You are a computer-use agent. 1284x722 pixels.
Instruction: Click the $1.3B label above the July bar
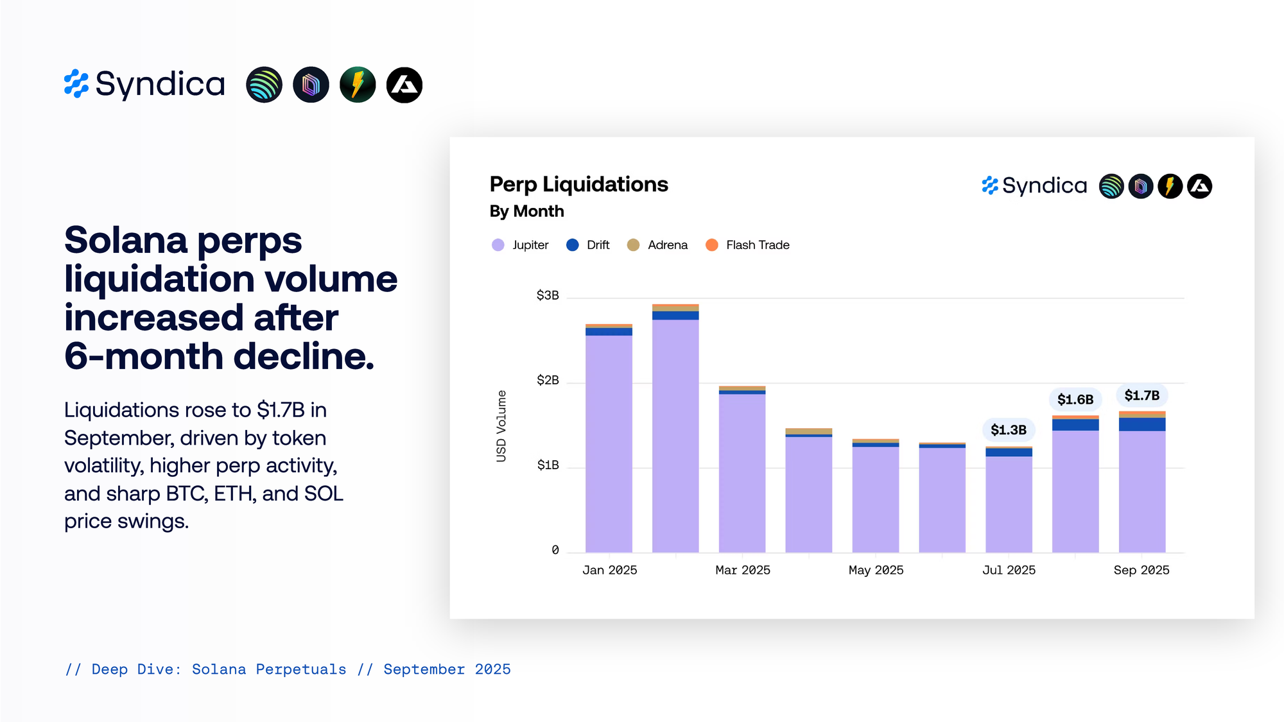click(1008, 429)
